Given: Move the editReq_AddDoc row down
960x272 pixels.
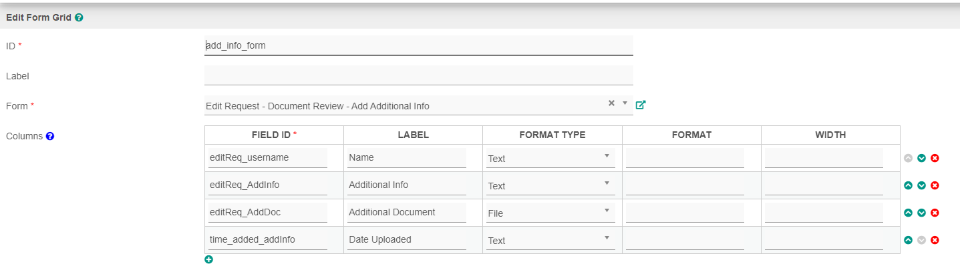Looking at the screenshot, I should point(921,213).
